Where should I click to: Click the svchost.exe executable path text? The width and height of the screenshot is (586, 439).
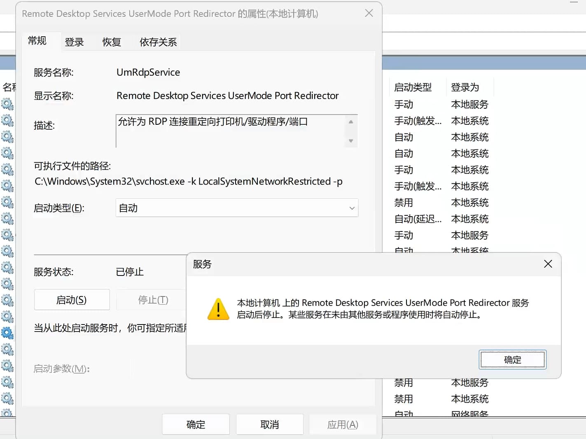(x=189, y=182)
